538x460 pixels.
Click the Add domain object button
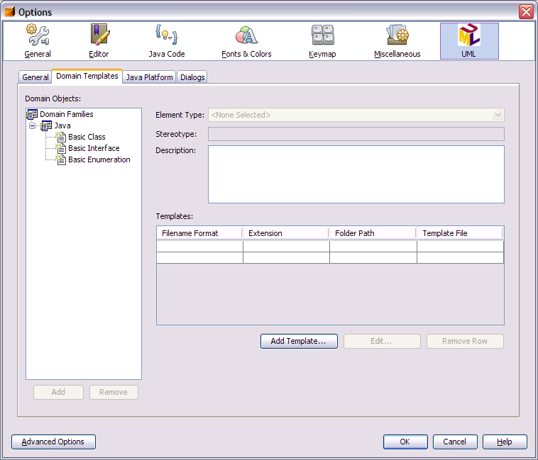pos(58,392)
